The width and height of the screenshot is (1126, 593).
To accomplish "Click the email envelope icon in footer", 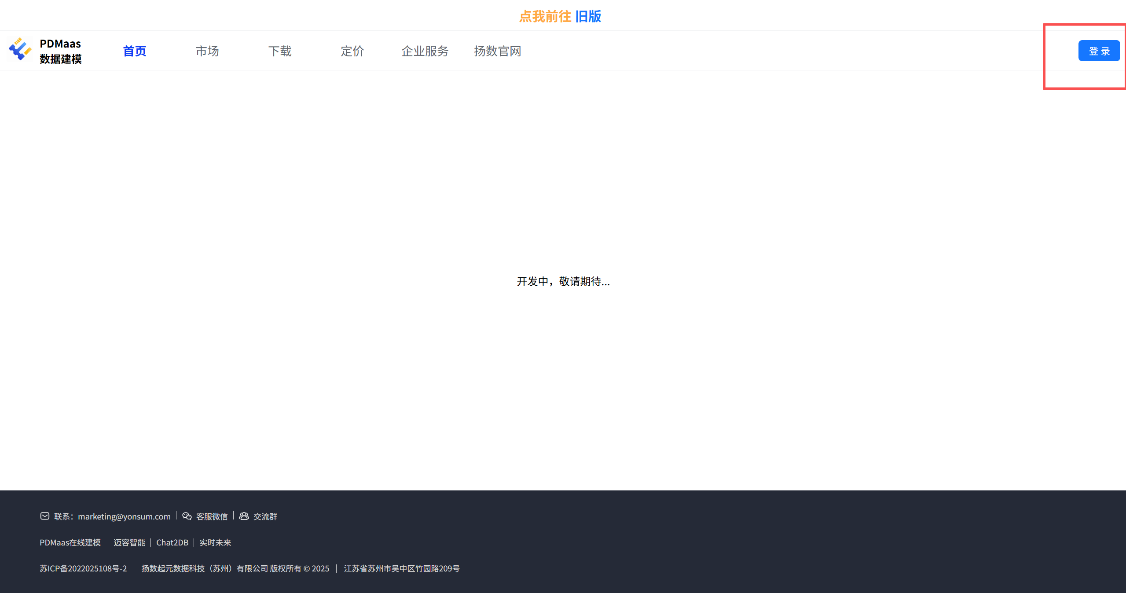I will pyautogui.click(x=45, y=516).
